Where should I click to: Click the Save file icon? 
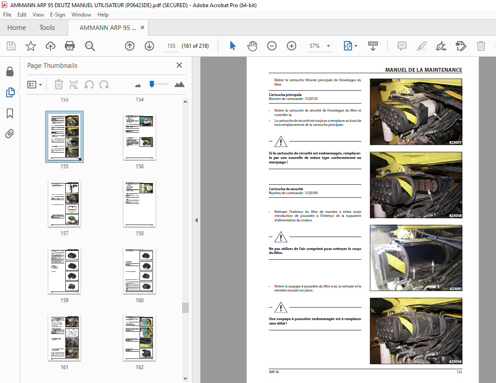(11, 46)
